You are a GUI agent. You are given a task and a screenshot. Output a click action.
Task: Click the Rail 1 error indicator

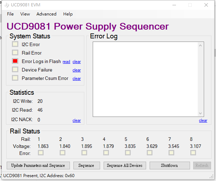point(41,153)
